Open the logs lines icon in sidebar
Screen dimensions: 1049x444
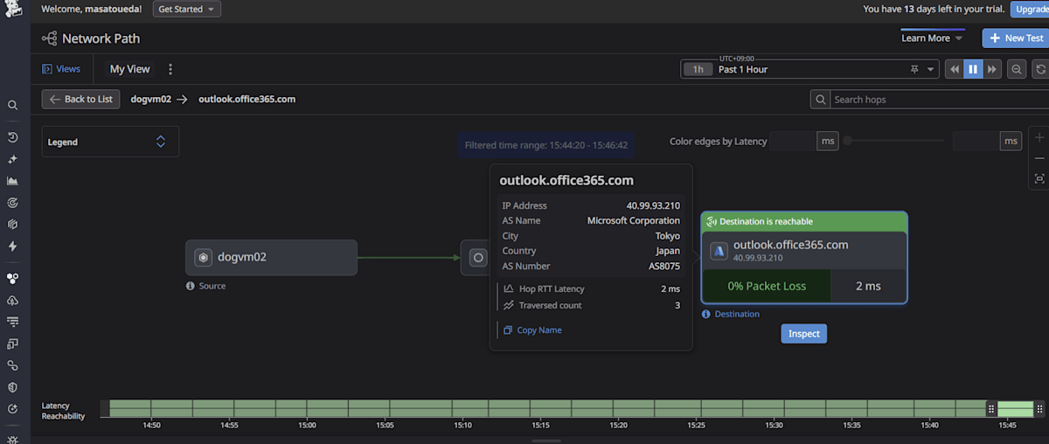(x=12, y=322)
